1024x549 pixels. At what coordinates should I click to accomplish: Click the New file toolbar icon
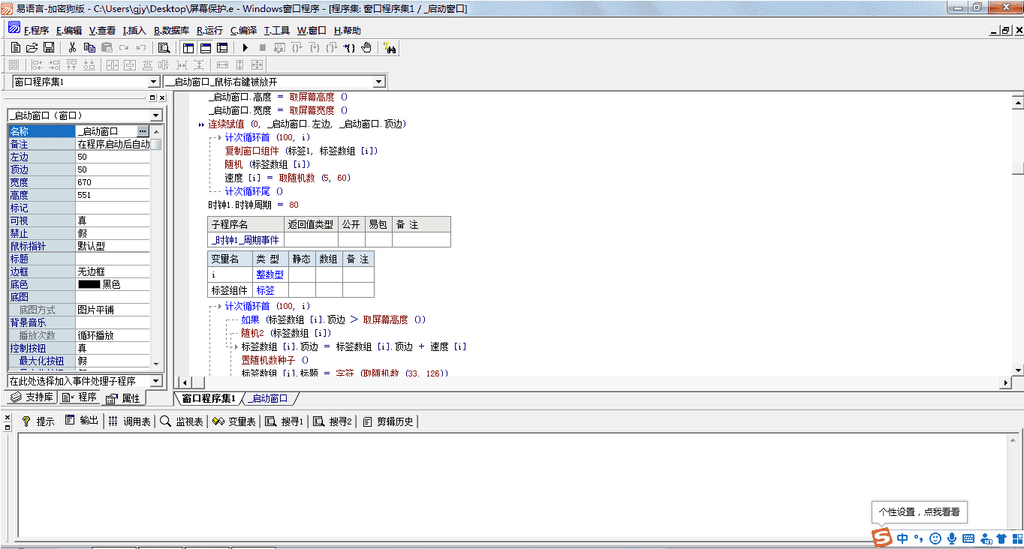[x=16, y=47]
